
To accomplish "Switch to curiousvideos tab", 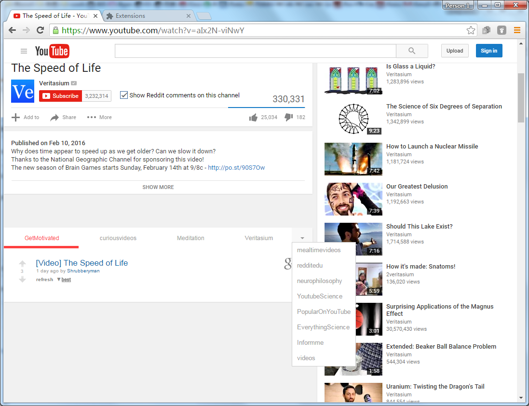I will pos(118,238).
